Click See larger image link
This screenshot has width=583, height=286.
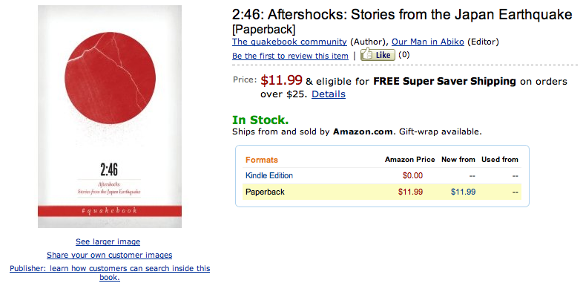(108, 241)
